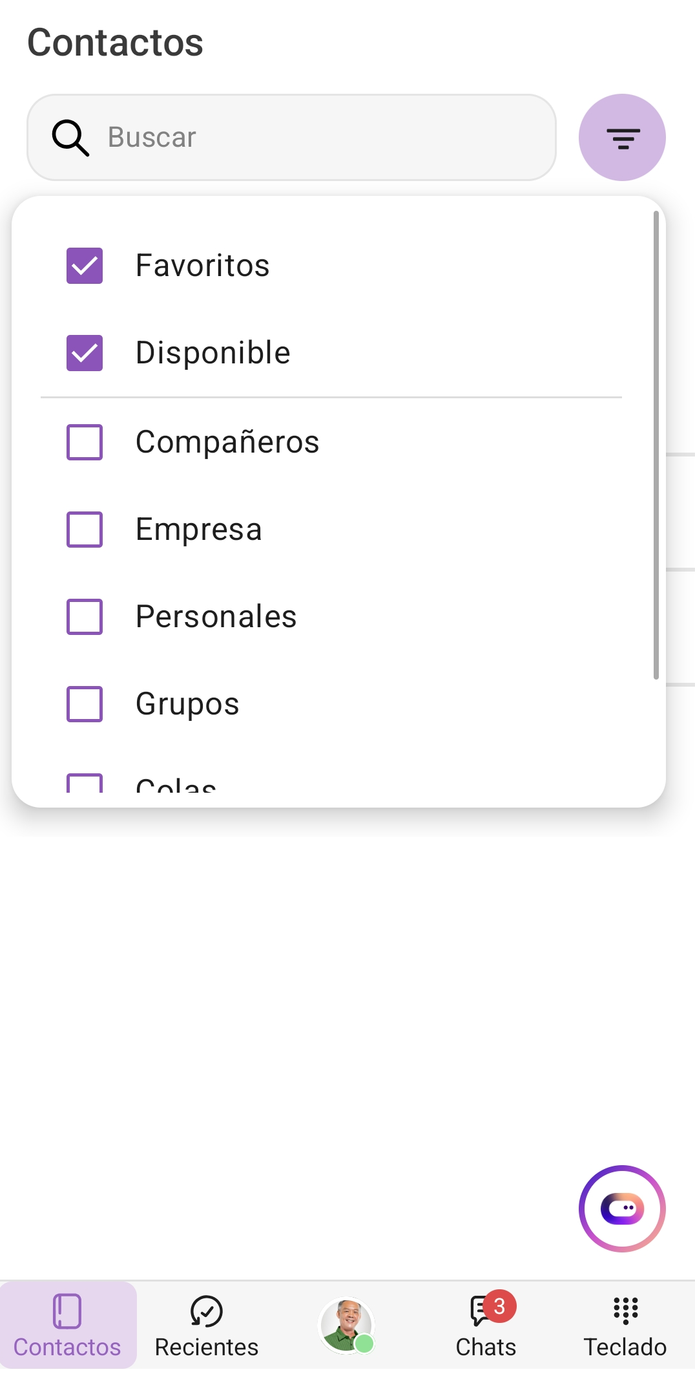Open the Teclado dial pad icon
This screenshot has height=1374, width=695.
pos(625,1311)
